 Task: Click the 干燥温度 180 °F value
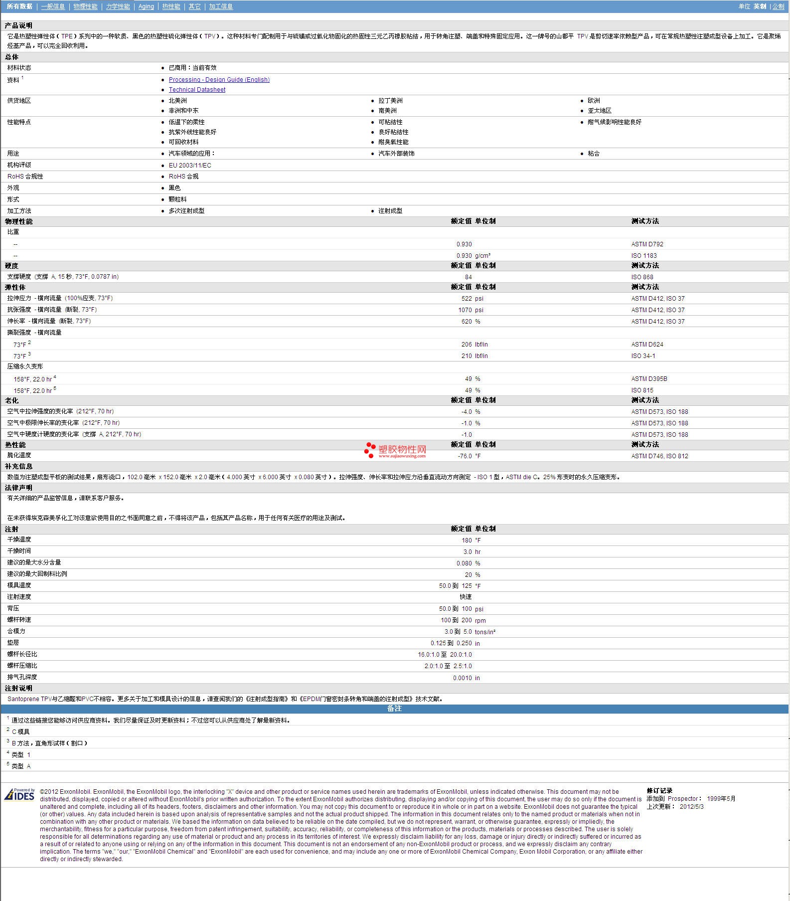click(471, 541)
